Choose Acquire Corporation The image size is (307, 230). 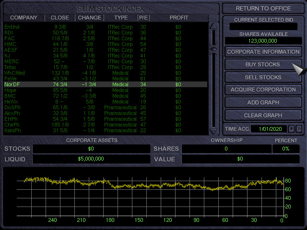pyautogui.click(x=263, y=90)
